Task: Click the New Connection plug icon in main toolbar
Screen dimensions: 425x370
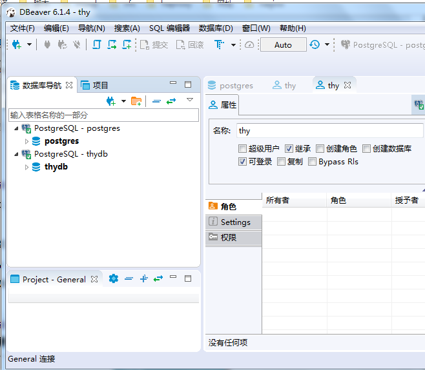Action: (x=17, y=44)
